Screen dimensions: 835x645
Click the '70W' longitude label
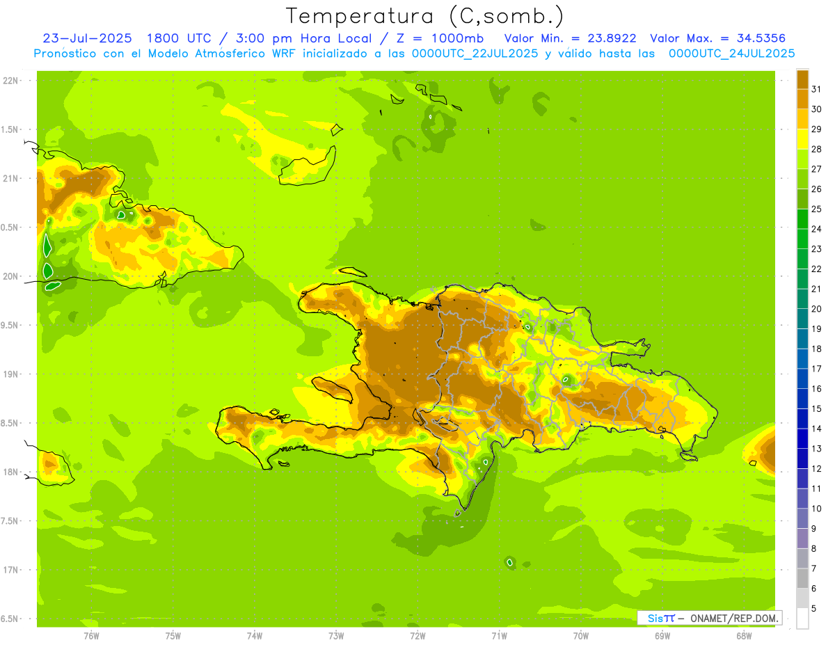click(581, 635)
